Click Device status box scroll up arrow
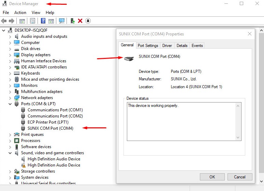The height and width of the screenshot is (191, 264). click(x=238, y=106)
